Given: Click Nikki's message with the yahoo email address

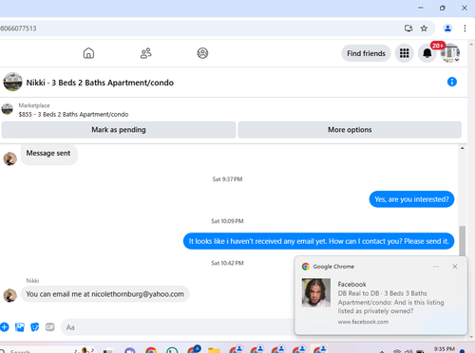Looking at the screenshot, I should coord(104,294).
